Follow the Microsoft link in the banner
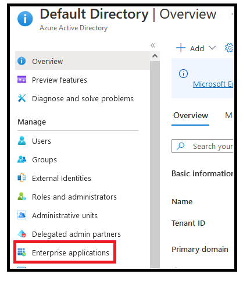 (213, 84)
